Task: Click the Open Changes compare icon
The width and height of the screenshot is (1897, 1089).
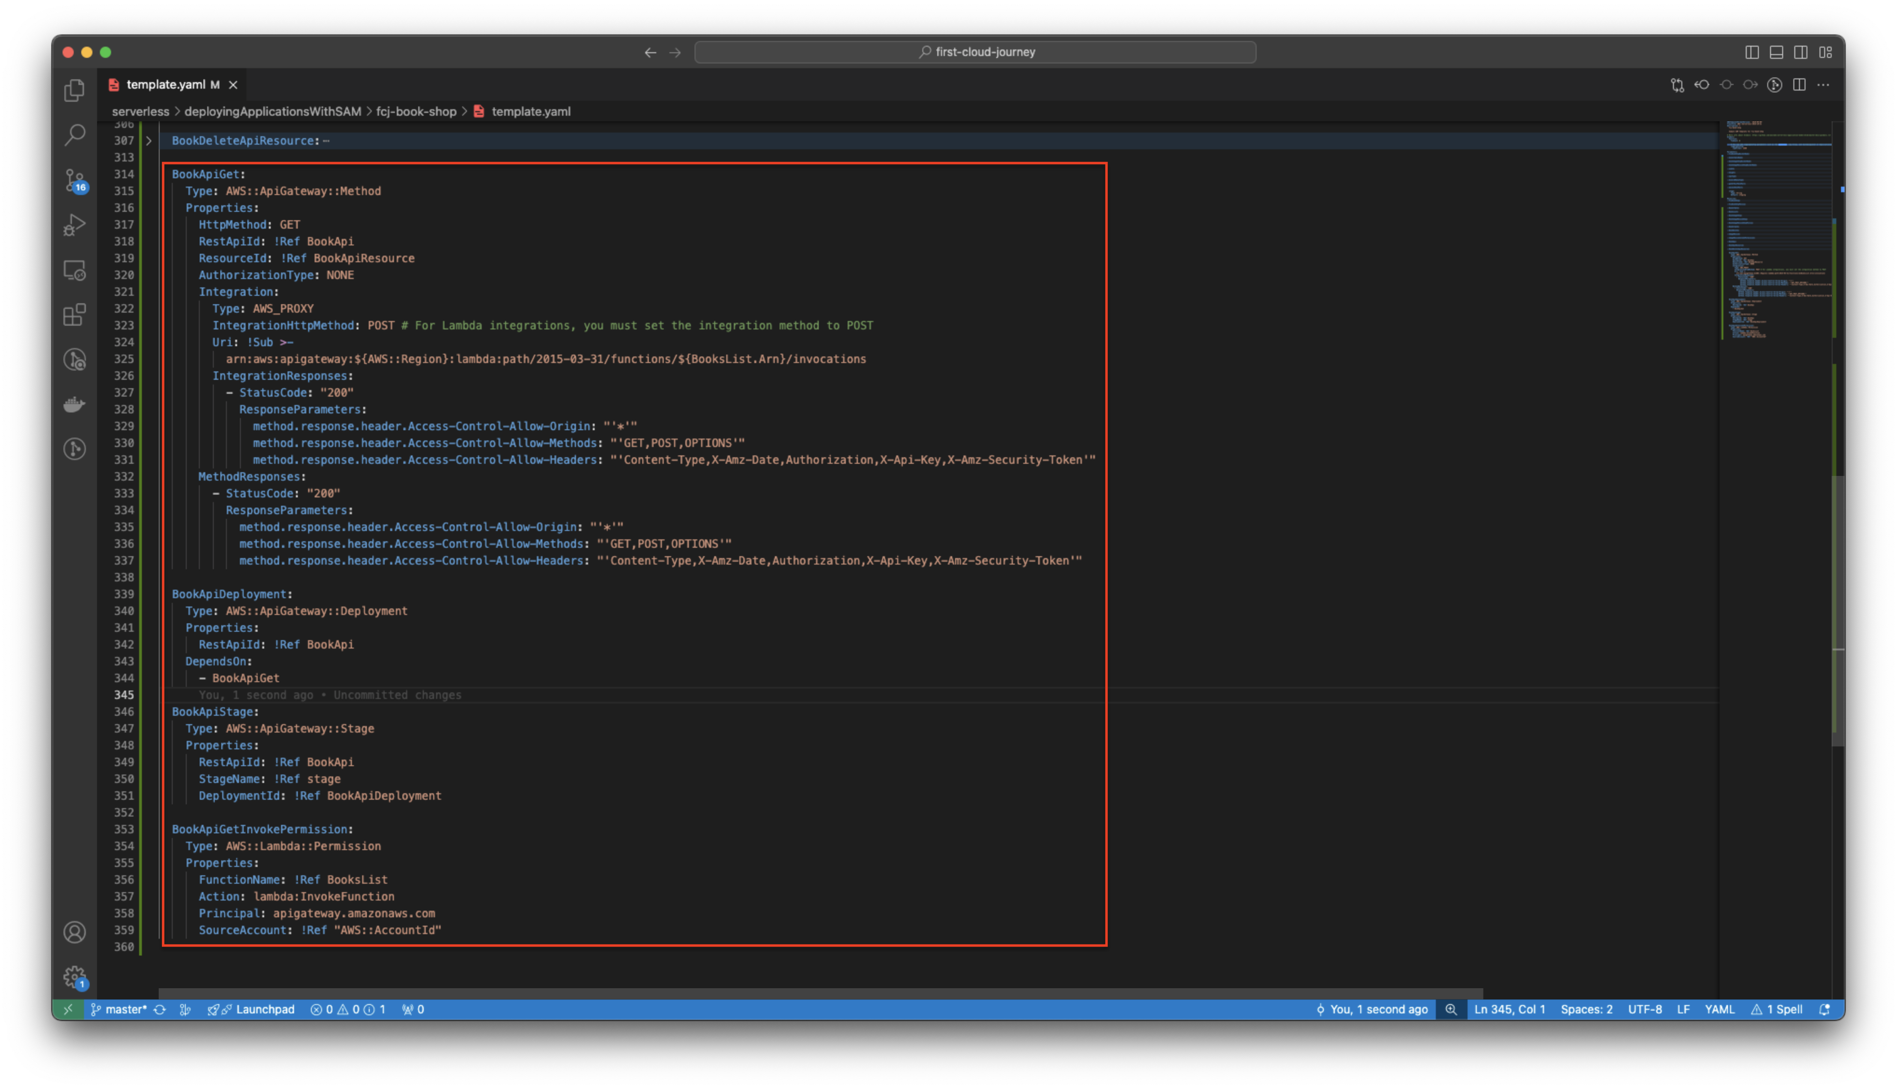Action: click(1677, 84)
